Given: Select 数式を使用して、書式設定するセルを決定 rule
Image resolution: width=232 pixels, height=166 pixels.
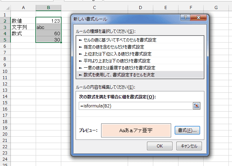Looking at the screenshot, I should pyautogui.click(x=117, y=75).
